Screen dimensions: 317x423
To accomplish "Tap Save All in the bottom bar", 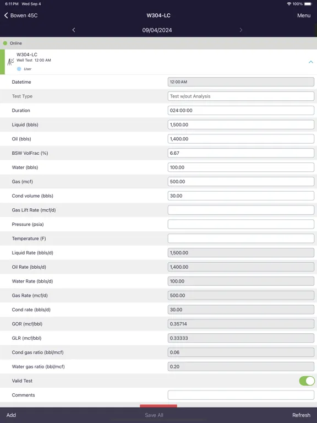I will point(154,415).
